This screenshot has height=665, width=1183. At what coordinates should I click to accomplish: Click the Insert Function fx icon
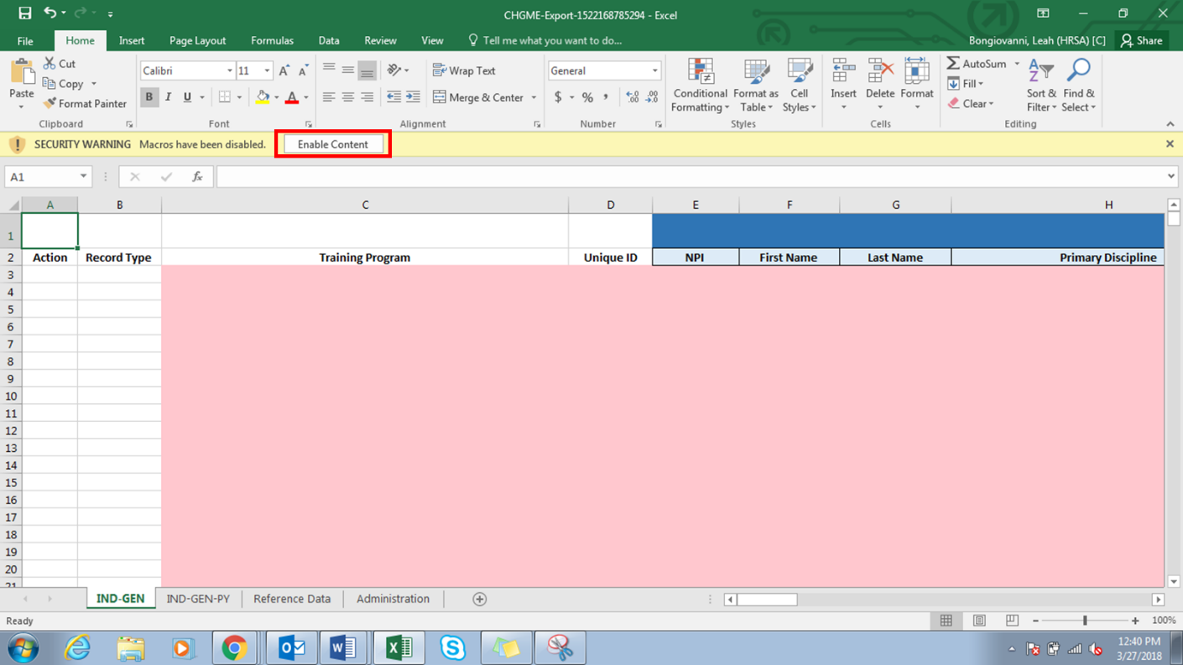197,177
